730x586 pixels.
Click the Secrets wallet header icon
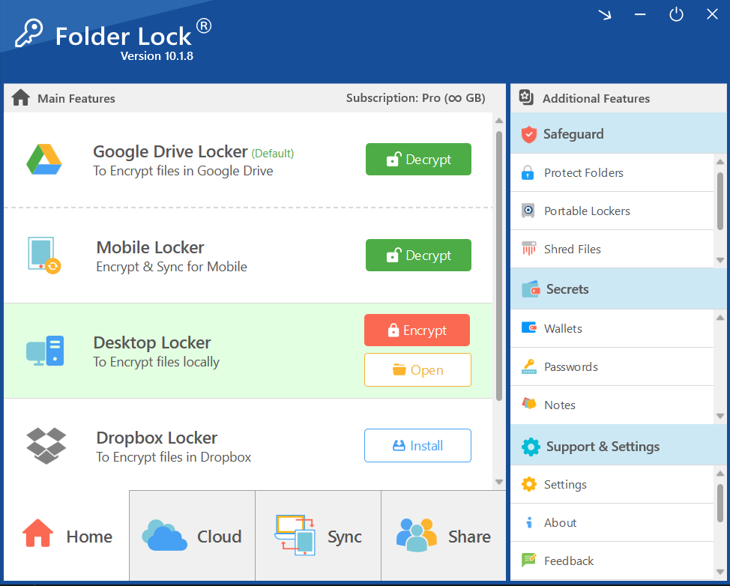pos(531,289)
